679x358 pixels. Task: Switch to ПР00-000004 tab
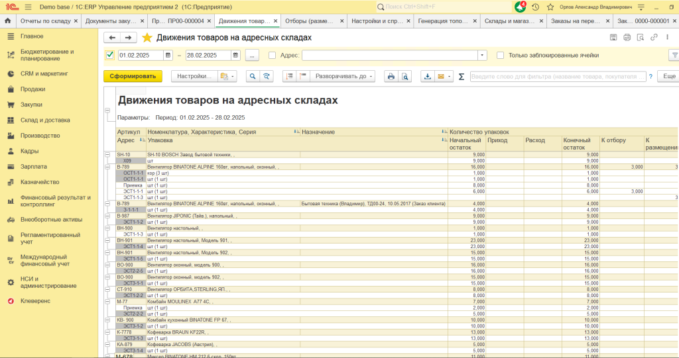click(178, 21)
